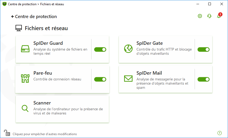Click the padlock icon to lock settings
The width and height of the screenshot is (228, 138).
(7, 133)
